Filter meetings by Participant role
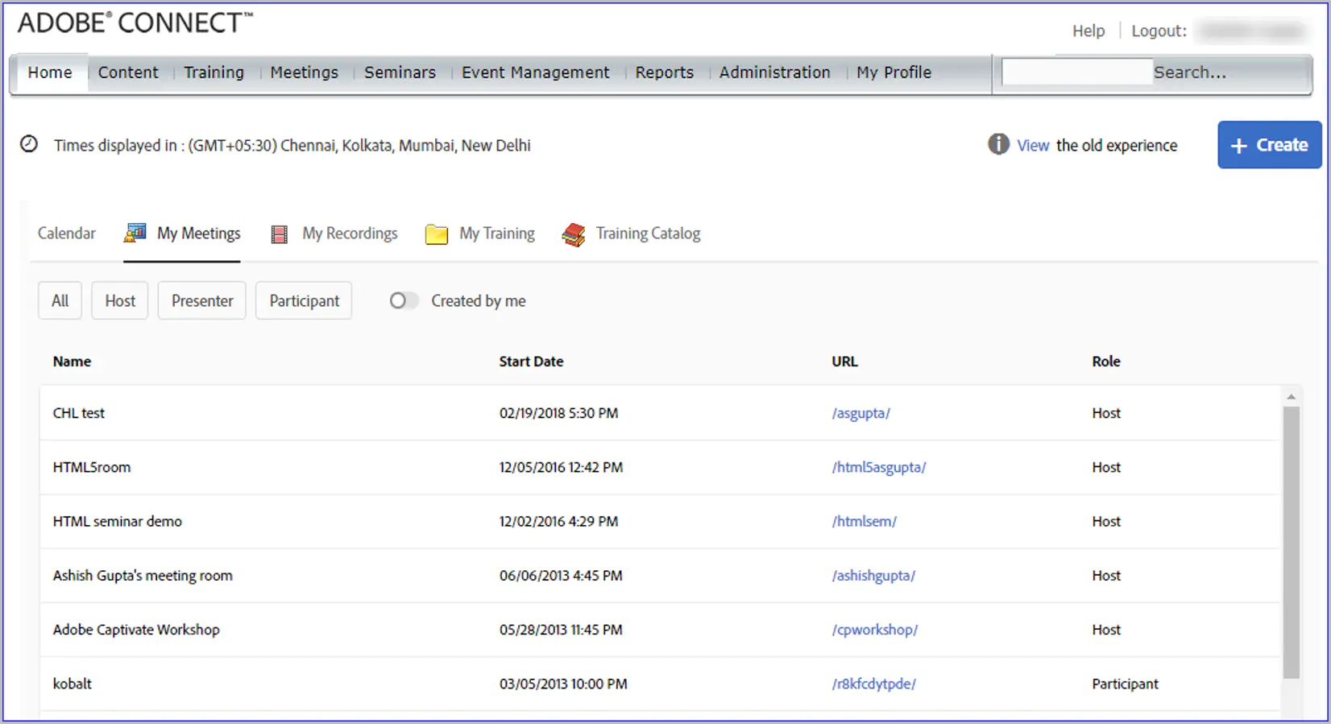Viewport: 1331px width, 724px height. [304, 300]
